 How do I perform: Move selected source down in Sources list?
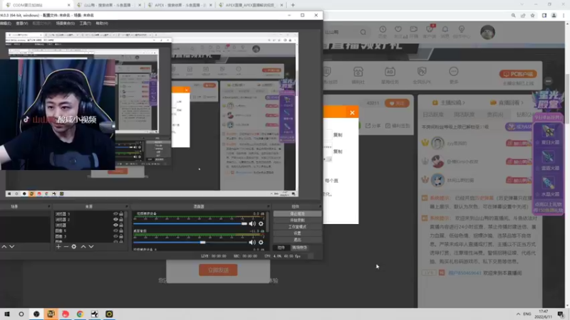pos(91,247)
